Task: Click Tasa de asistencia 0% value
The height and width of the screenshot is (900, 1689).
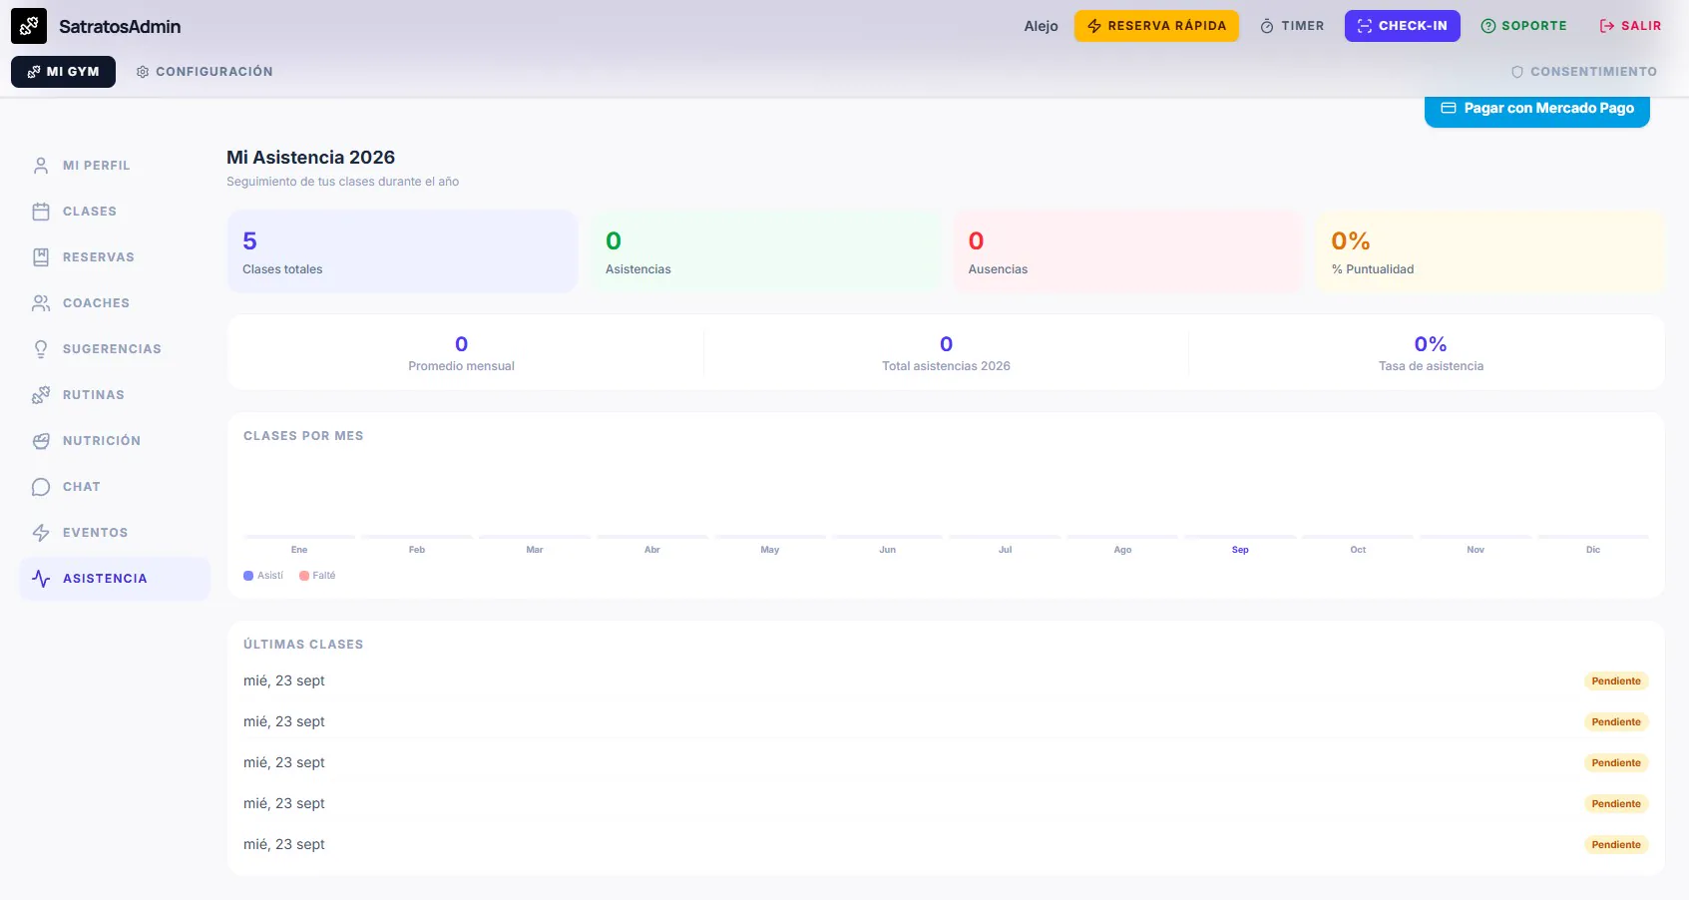Action: 1431,344
